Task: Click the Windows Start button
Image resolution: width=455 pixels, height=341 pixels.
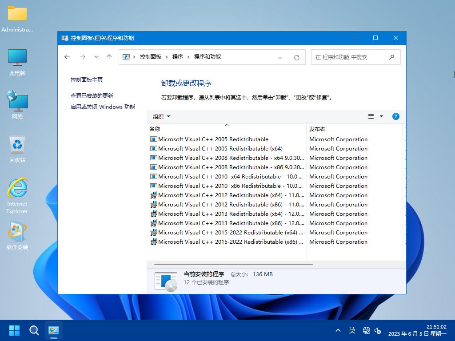Action: coord(14,330)
